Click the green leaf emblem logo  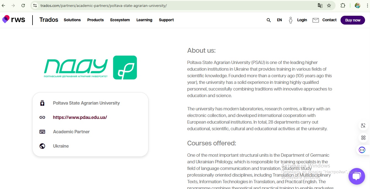click(125, 68)
